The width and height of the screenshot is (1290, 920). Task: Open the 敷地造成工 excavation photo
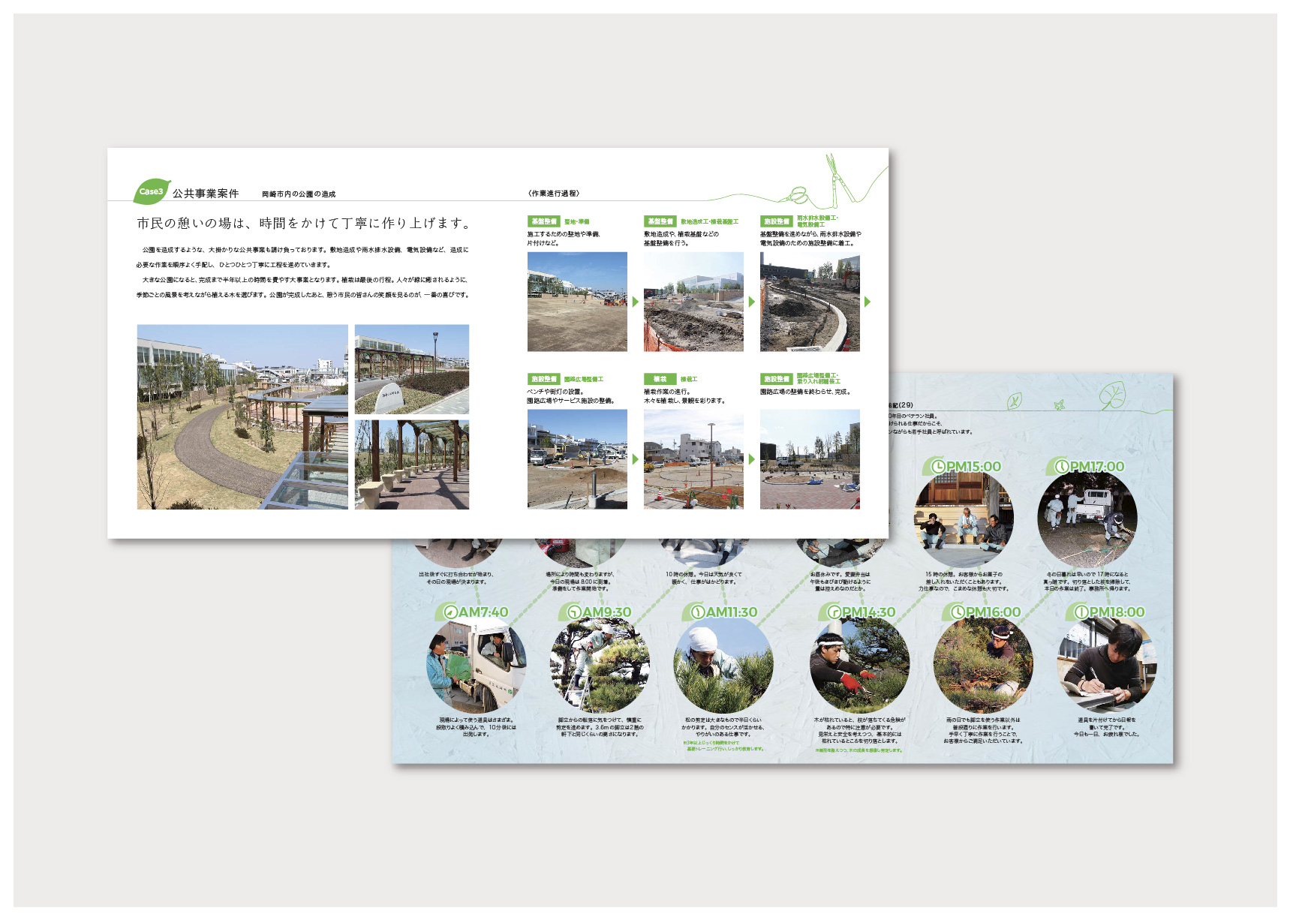click(693, 302)
